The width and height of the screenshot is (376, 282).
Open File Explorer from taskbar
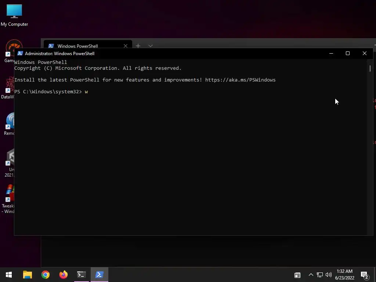coord(27,275)
